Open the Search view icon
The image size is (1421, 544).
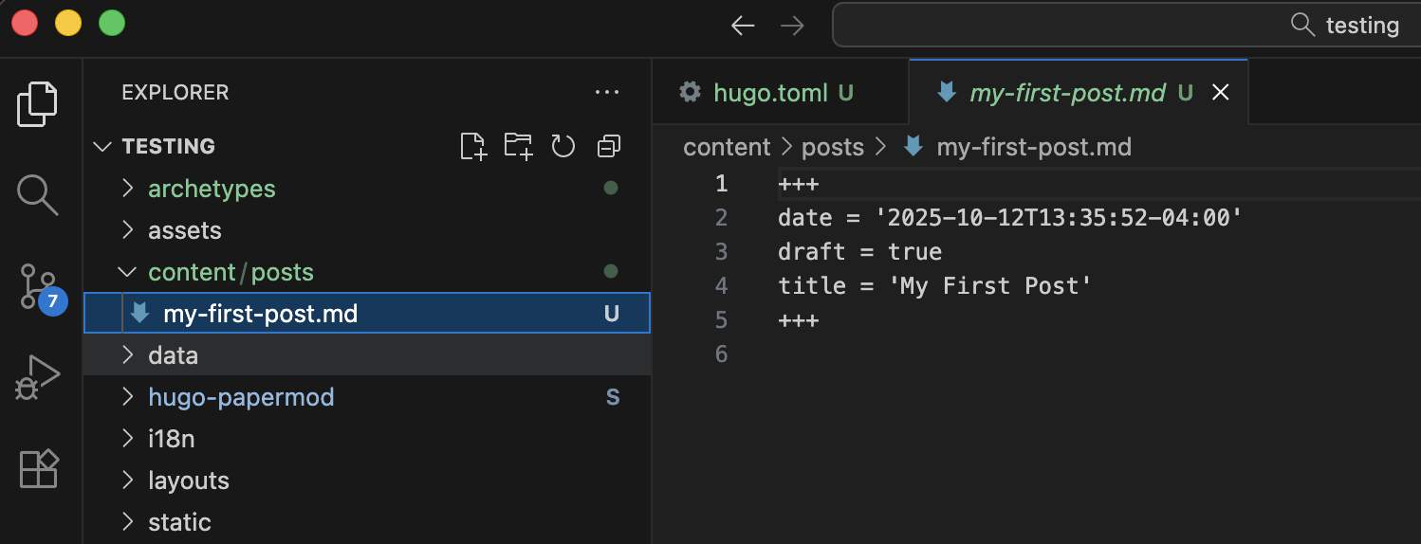(38, 194)
